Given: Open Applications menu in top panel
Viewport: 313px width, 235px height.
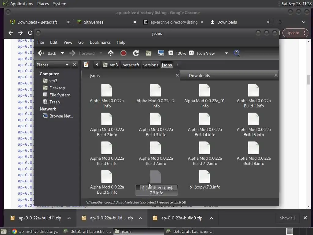Looking at the screenshot, I should pos(22,4).
